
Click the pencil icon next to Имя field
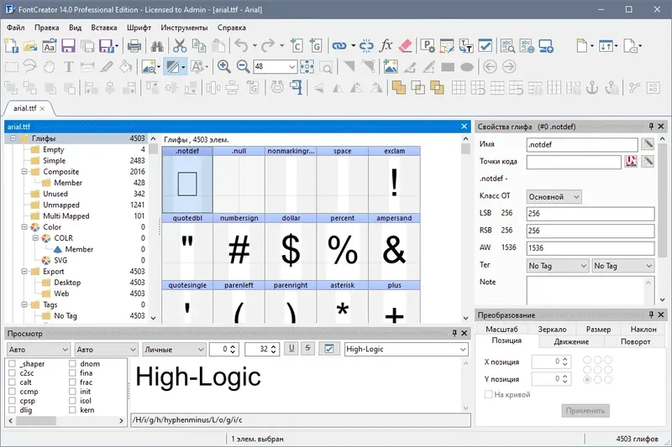(648, 144)
